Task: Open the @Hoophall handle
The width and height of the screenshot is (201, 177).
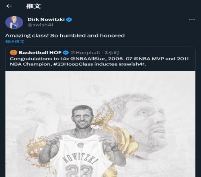Action: click(85, 53)
